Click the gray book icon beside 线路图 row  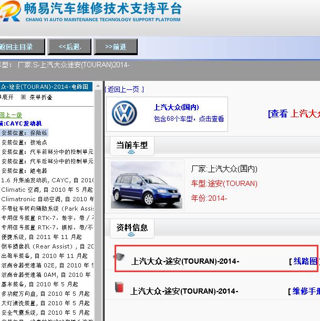[x=119, y=257]
